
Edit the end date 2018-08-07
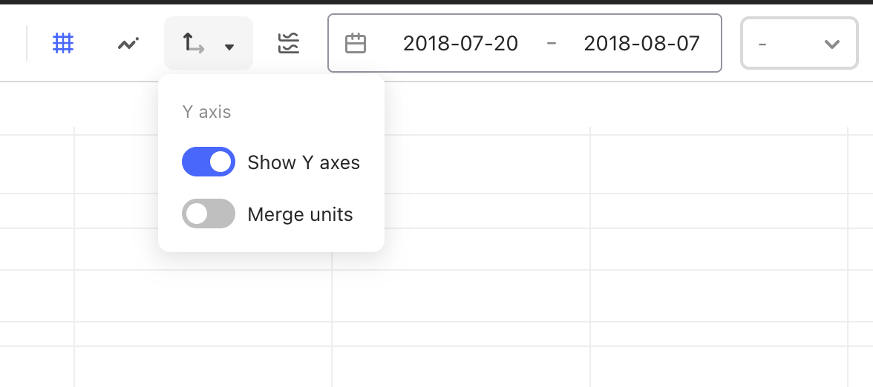point(642,43)
